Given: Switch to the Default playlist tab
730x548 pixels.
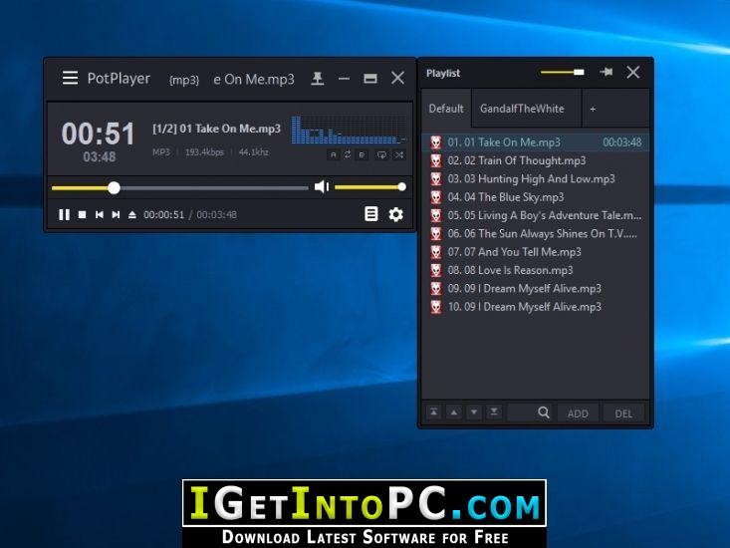Looking at the screenshot, I should tap(446, 109).
